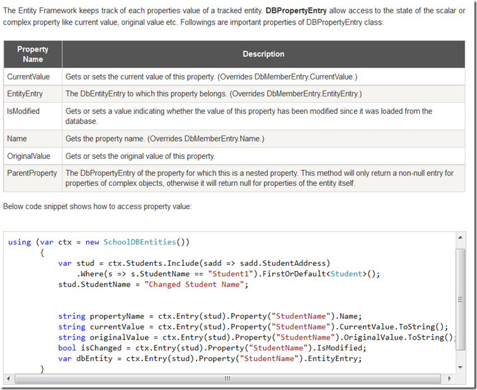Viewport: 477px width, 390px height.
Task: Click the horizontal scroll left arrow
Action: pos(9,379)
